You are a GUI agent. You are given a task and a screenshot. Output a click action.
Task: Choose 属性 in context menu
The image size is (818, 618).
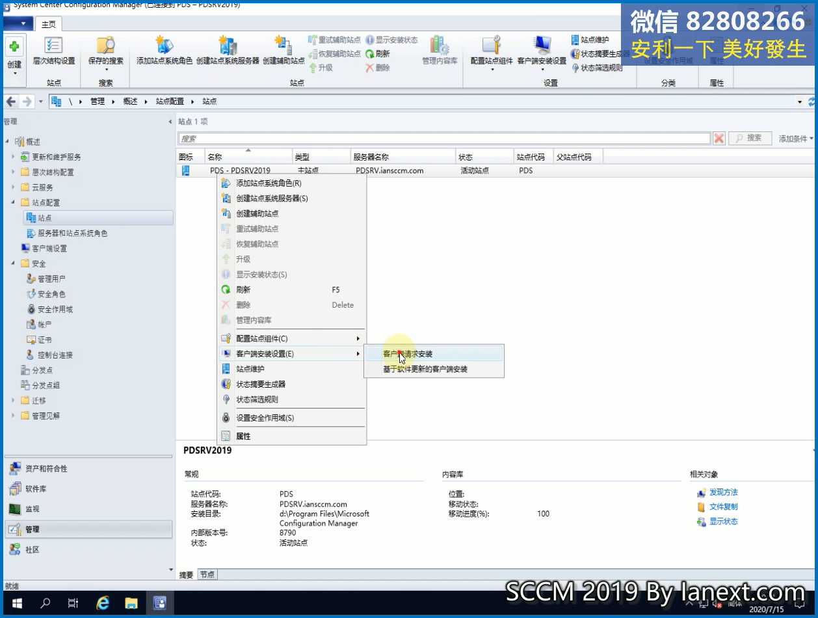click(x=291, y=436)
